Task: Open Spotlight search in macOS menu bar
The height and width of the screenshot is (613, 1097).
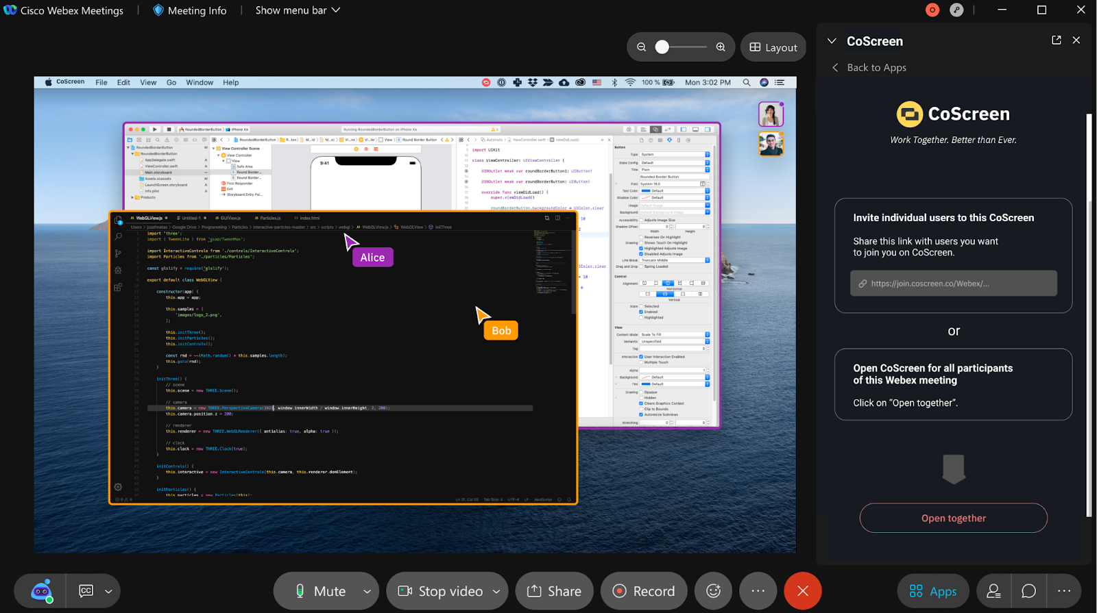Action: 747,82
